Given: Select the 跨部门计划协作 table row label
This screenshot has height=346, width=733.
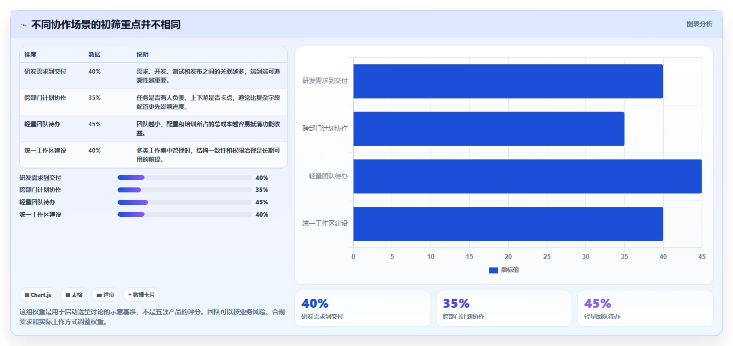Looking at the screenshot, I should tap(45, 98).
